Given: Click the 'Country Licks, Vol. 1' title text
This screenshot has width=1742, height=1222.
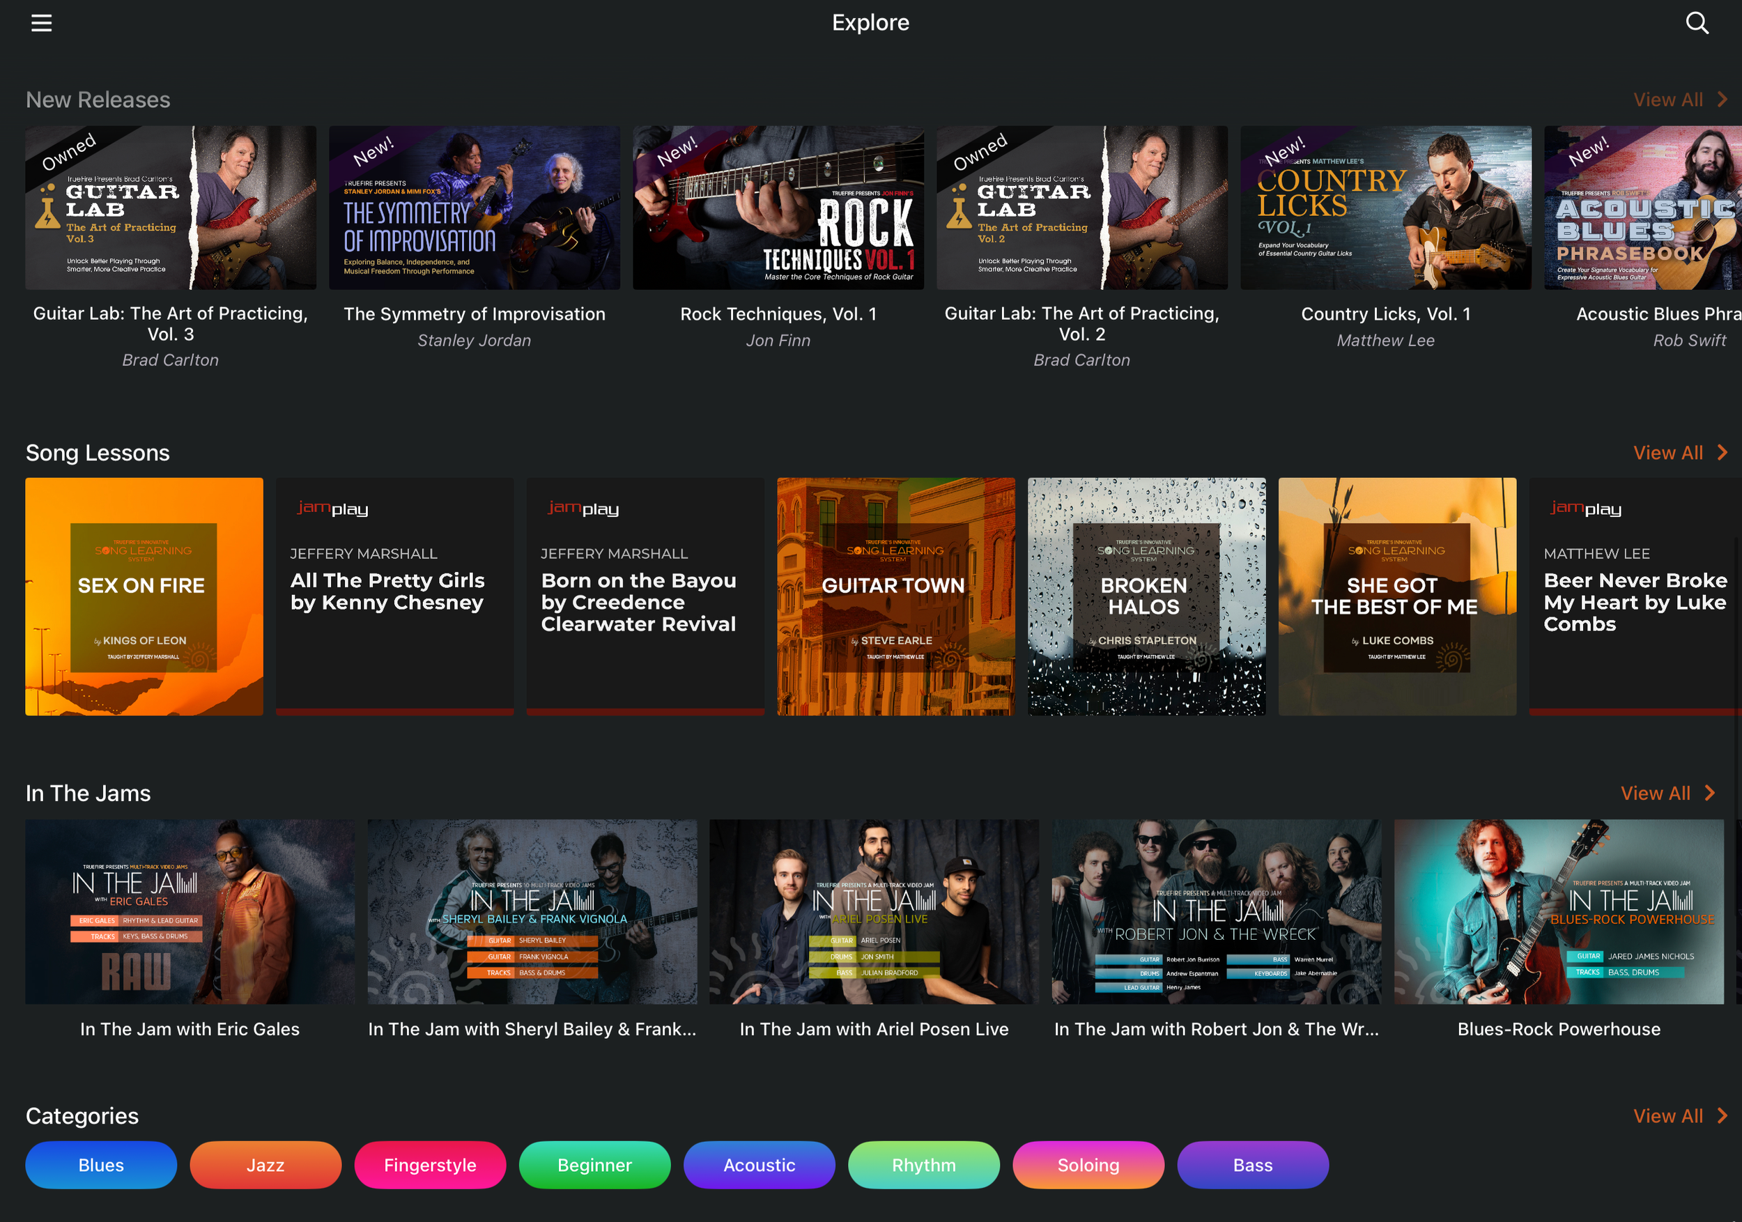Looking at the screenshot, I should coord(1385,314).
